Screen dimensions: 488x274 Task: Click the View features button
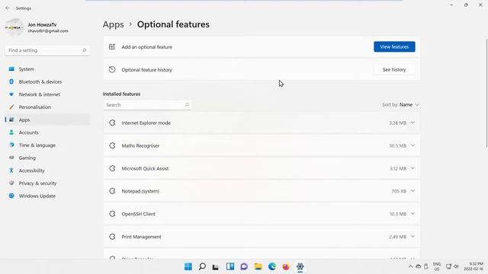pos(394,47)
